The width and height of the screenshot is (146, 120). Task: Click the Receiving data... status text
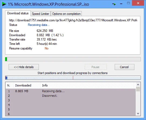pos(39,25)
